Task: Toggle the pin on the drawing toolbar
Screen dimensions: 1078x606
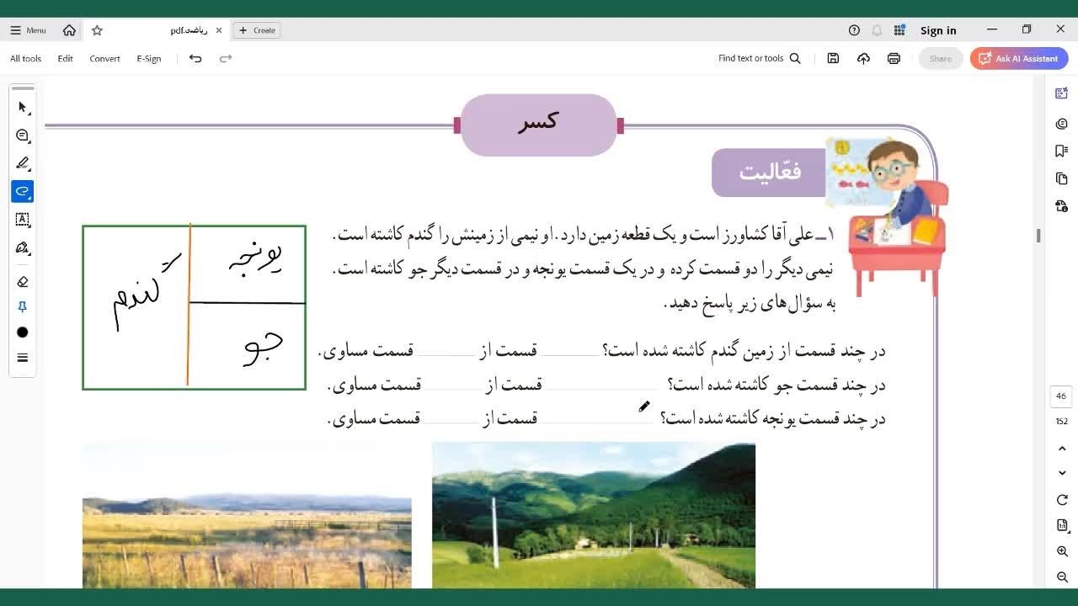Action: pos(23,307)
